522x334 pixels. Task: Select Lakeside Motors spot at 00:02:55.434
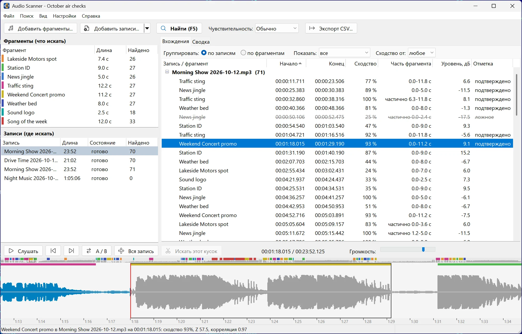[337, 171]
